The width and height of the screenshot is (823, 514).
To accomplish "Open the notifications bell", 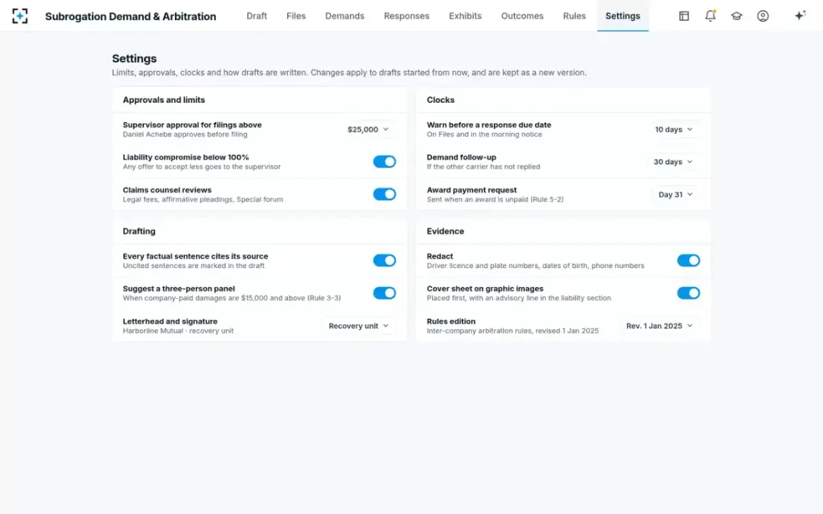I will 711,16.
